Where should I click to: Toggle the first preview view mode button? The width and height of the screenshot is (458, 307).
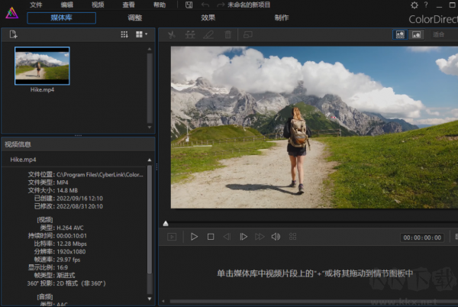click(400, 34)
